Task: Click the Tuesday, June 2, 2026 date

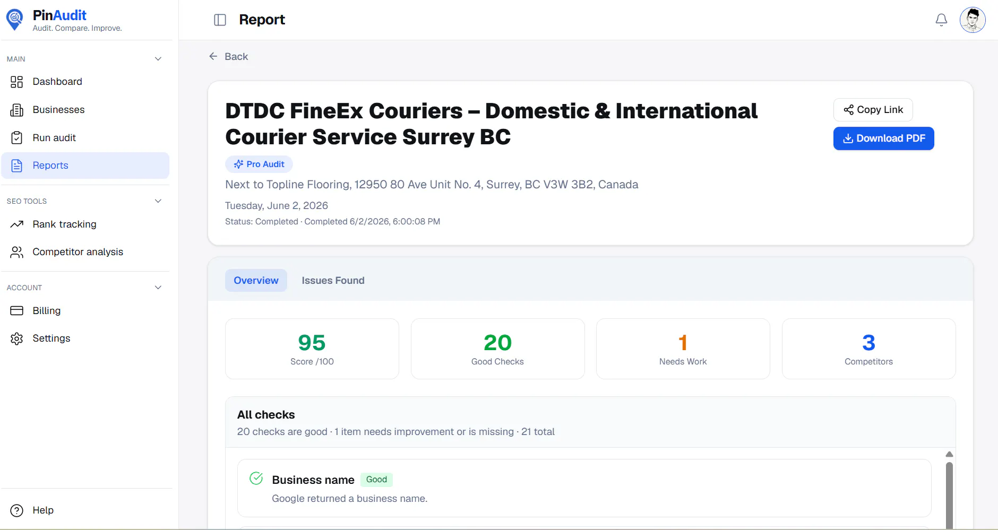Action: pos(277,206)
